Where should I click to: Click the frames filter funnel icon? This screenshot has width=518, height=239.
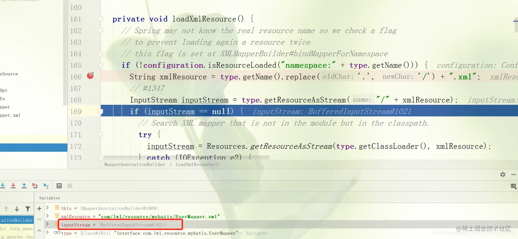[28, 209]
